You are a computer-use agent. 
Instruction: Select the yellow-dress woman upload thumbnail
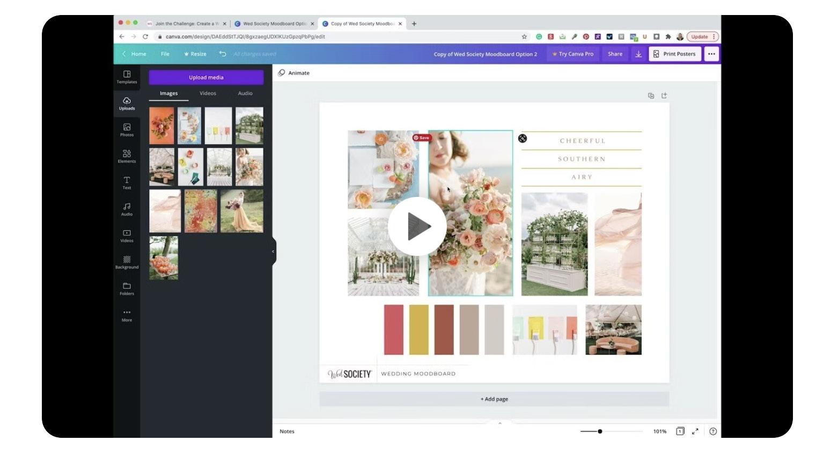(x=242, y=211)
